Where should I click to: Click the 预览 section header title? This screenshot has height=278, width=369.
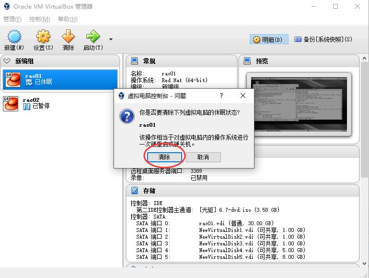tap(262, 61)
